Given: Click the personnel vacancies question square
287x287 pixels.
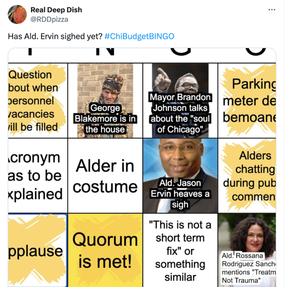Looking at the screenshot, I should pos(38,100).
